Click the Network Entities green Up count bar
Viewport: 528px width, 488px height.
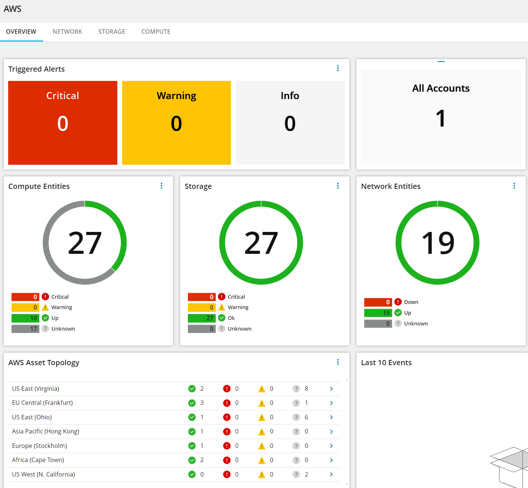[x=378, y=313]
